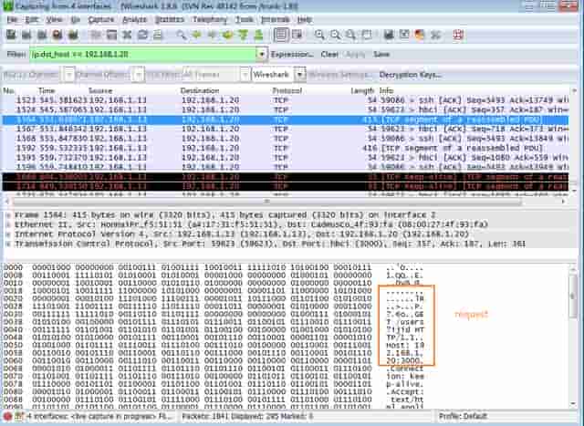
Task: Click Clear next to the filter
Action: pos(329,55)
